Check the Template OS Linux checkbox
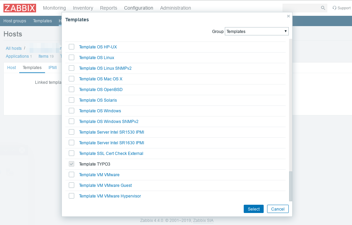Image resolution: width=352 pixels, height=225 pixels. click(x=71, y=57)
